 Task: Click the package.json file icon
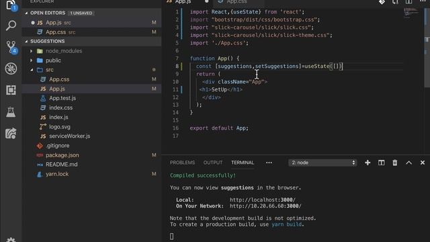pyautogui.click(x=40, y=155)
